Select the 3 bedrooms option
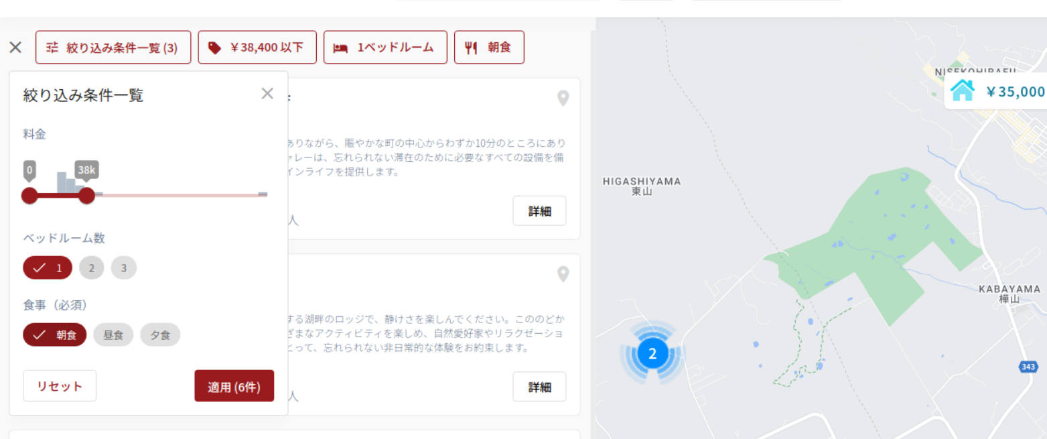The image size is (1047, 439). (x=124, y=268)
